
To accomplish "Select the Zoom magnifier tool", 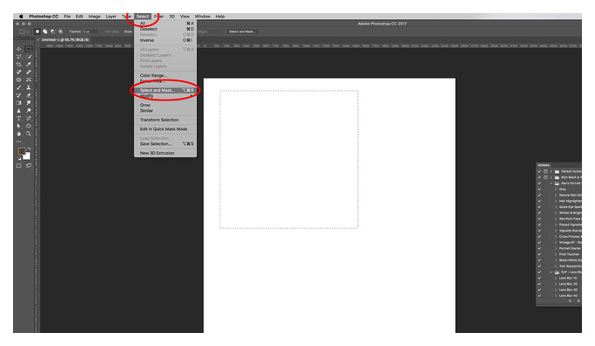I will click(29, 134).
